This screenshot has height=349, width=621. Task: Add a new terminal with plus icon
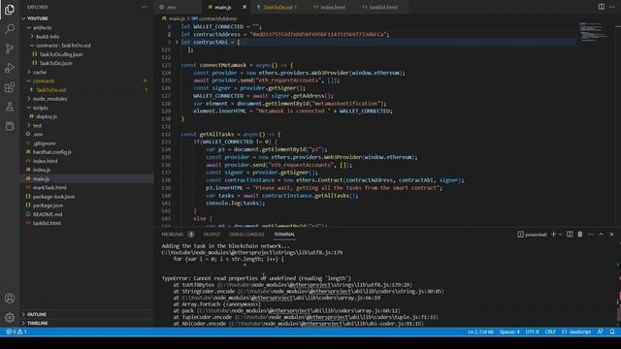pos(553,235)
